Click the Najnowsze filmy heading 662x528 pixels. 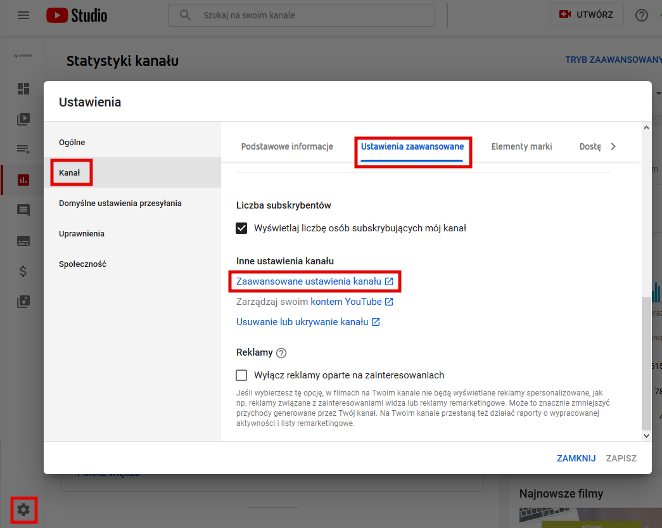click(x=561, y=493)
